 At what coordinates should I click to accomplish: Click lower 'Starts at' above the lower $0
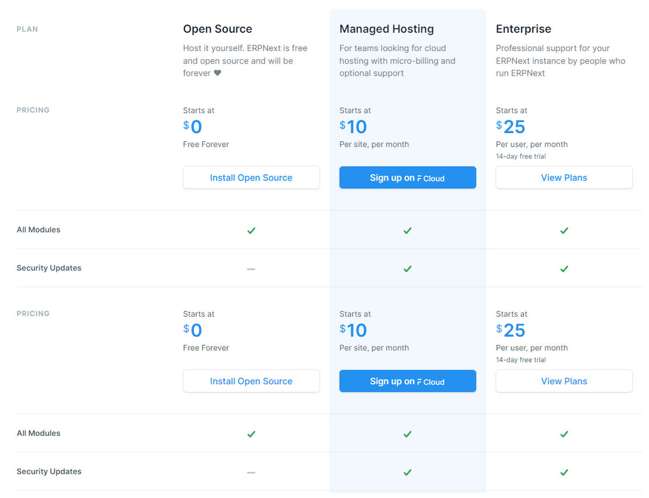pyautogui.click(x=199, y=314)
